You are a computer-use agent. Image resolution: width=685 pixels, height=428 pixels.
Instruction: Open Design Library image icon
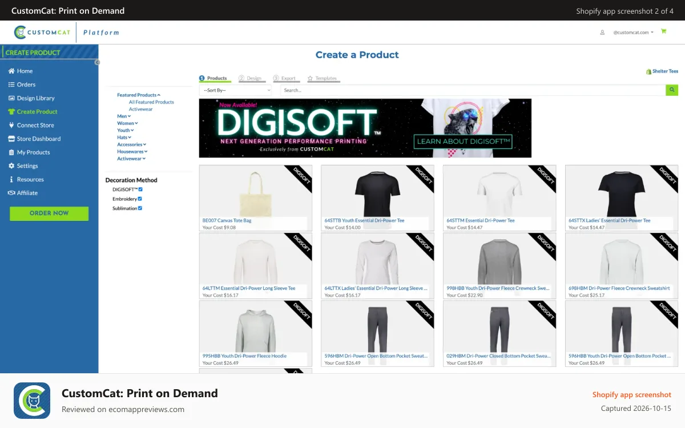pyautogui.click(x=11, y=98)
